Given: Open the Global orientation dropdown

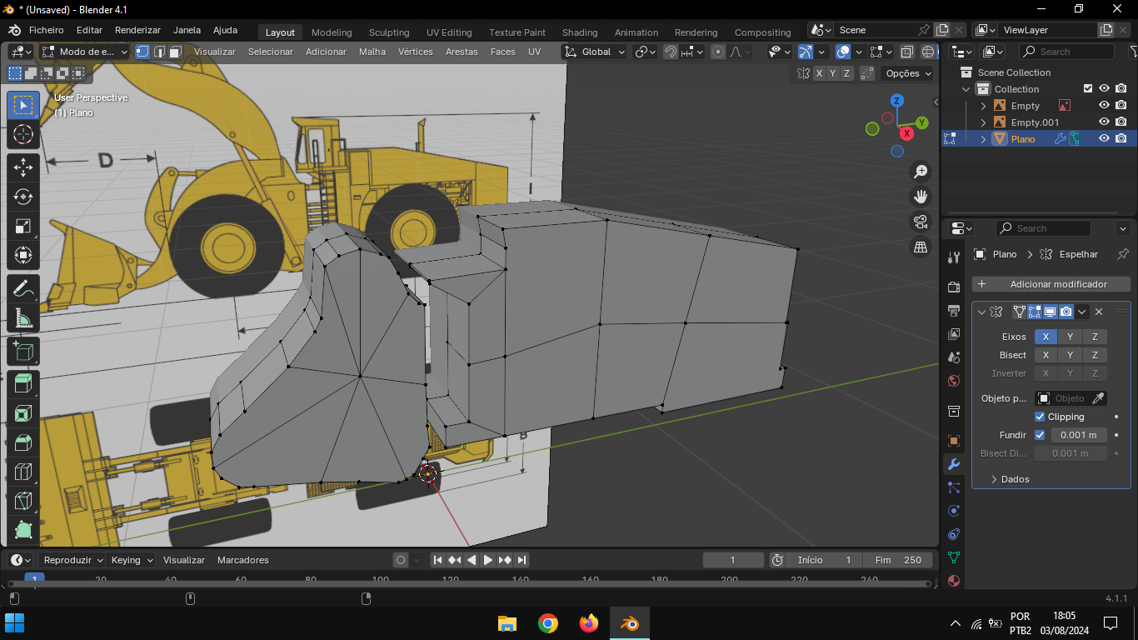Looking at the screenshot, I should coord(595,52).
